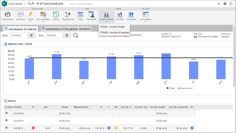This screenshot has height=133, width=236.
Task: Open the Start date calendar picker
Action: [x=31, y=35]
